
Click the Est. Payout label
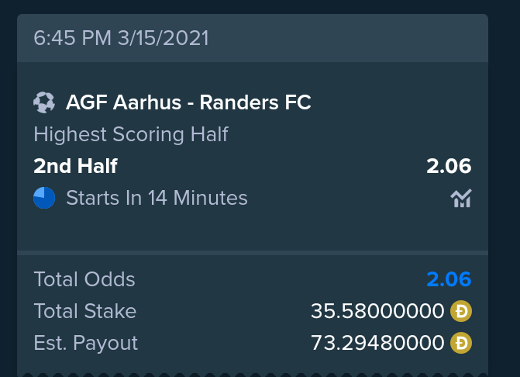[x=85, y=343]
